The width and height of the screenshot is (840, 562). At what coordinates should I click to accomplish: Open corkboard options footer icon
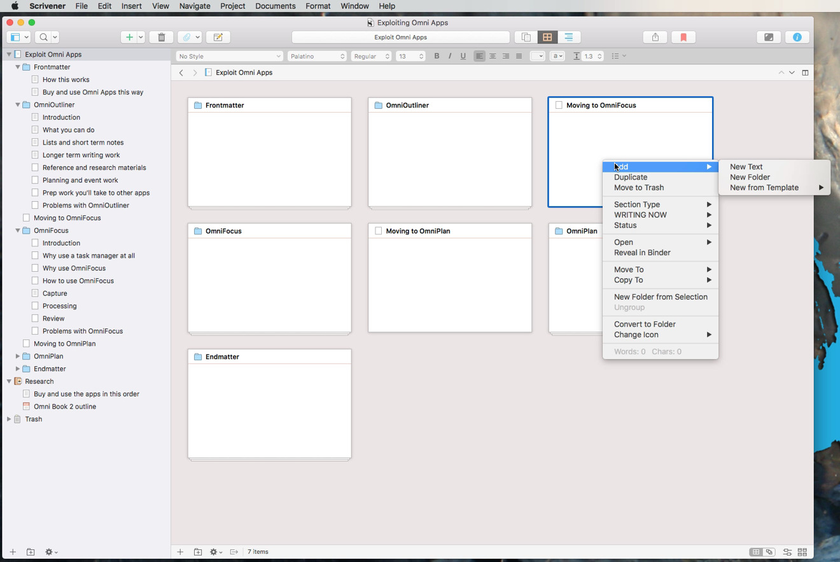(x=787, y=552)
